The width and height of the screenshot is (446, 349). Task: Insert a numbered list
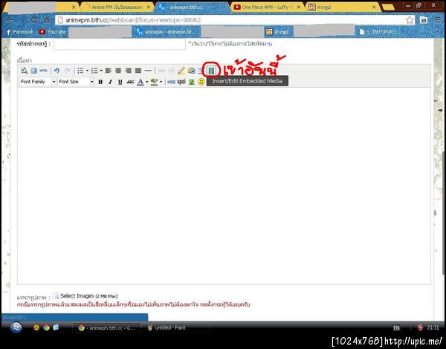click(94, 71)
